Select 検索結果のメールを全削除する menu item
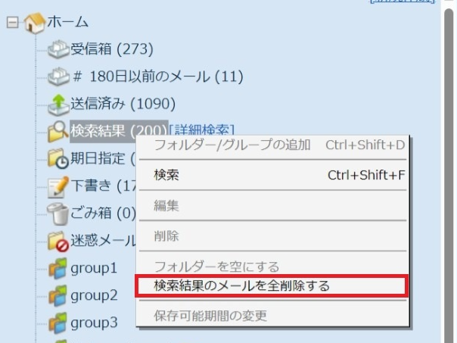This screenshot has width=457, height=343. tap(242, 285)
